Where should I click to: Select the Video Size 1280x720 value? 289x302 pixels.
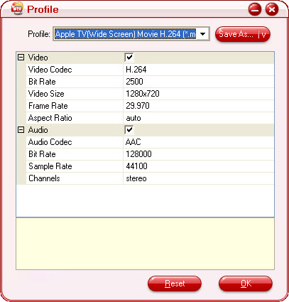pos(199,94)
